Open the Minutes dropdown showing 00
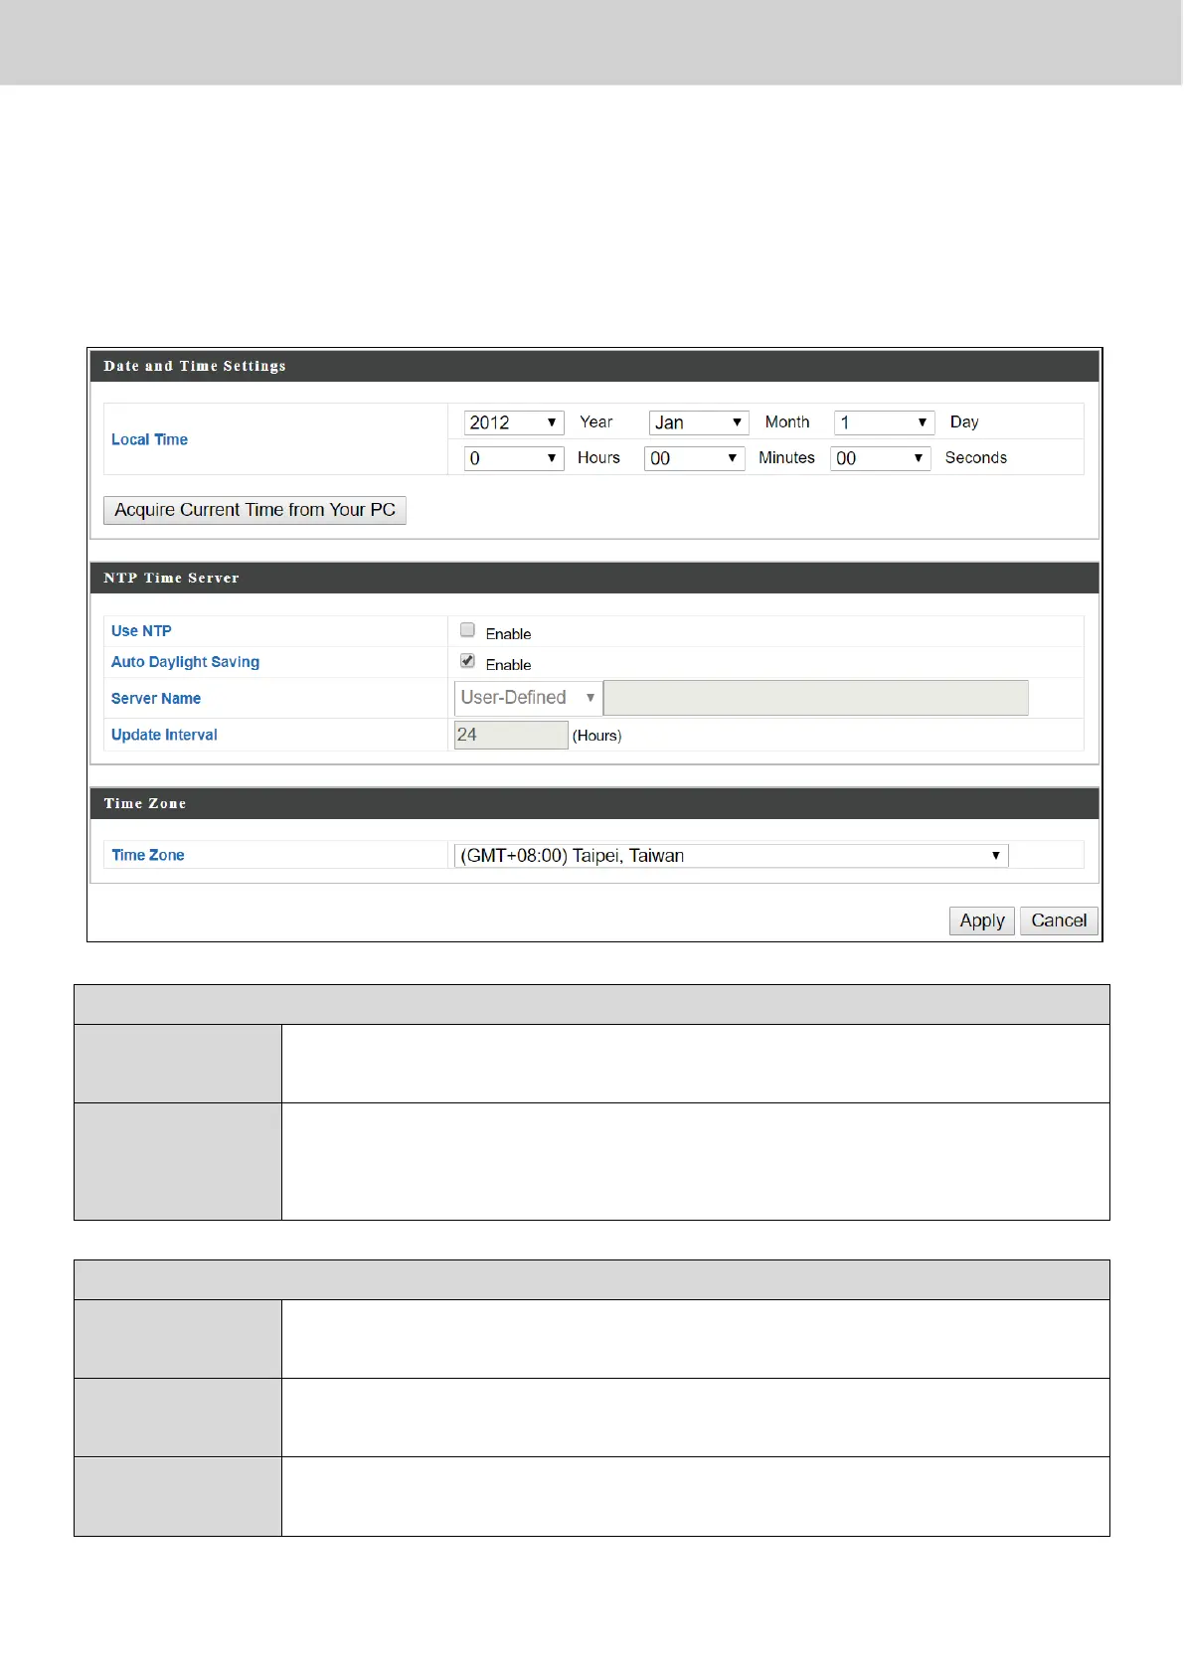This screenshot has width=1184, height=1674. (x=695, y=458)
